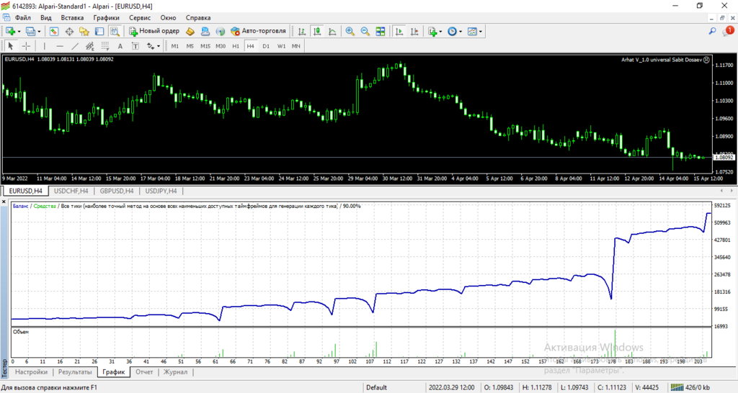Image resolution: width=738 pixels, height=393 pixels.
Task: Open the Графики menu
Action: [x=106, y=18]
